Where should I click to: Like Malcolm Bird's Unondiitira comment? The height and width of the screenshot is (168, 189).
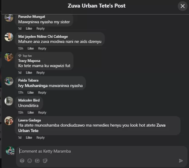click(31, 112)
